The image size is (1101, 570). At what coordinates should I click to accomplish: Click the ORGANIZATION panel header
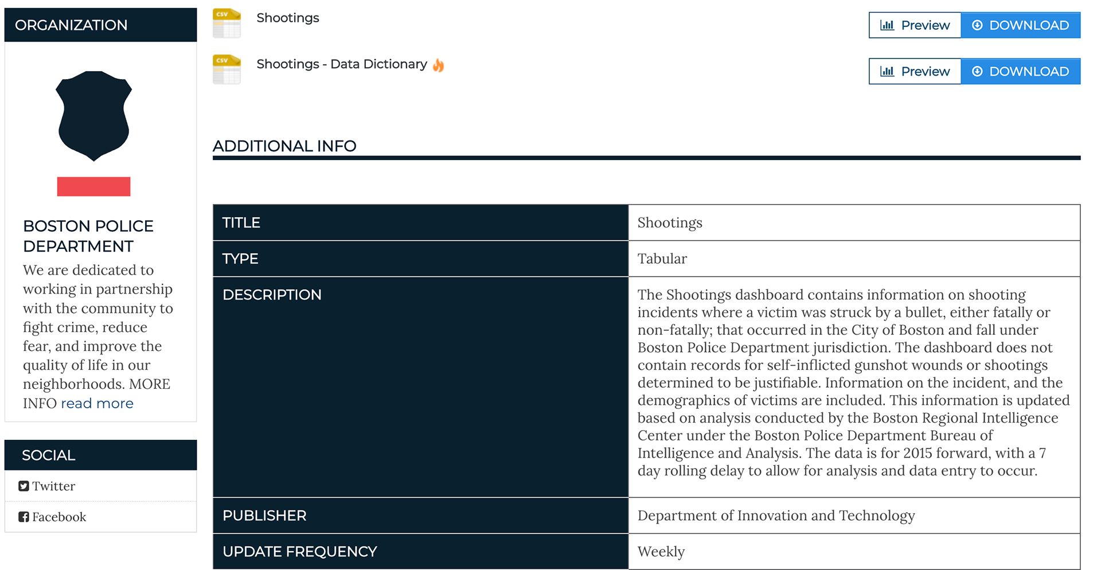point(100,25)
